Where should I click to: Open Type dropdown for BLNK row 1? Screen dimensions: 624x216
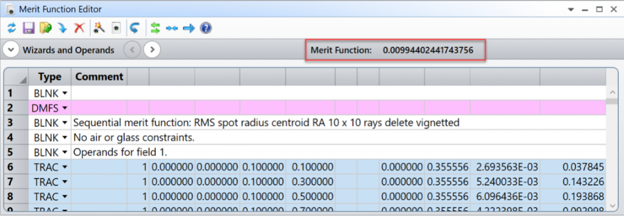(x=65, y=94)
